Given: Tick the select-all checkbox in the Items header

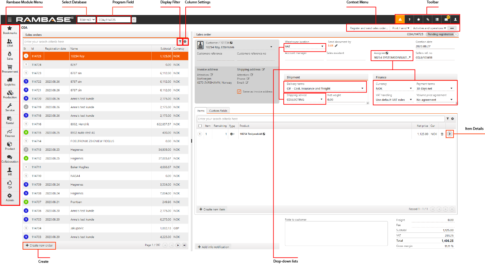Looking at the screenshot, I should (200, 126).
